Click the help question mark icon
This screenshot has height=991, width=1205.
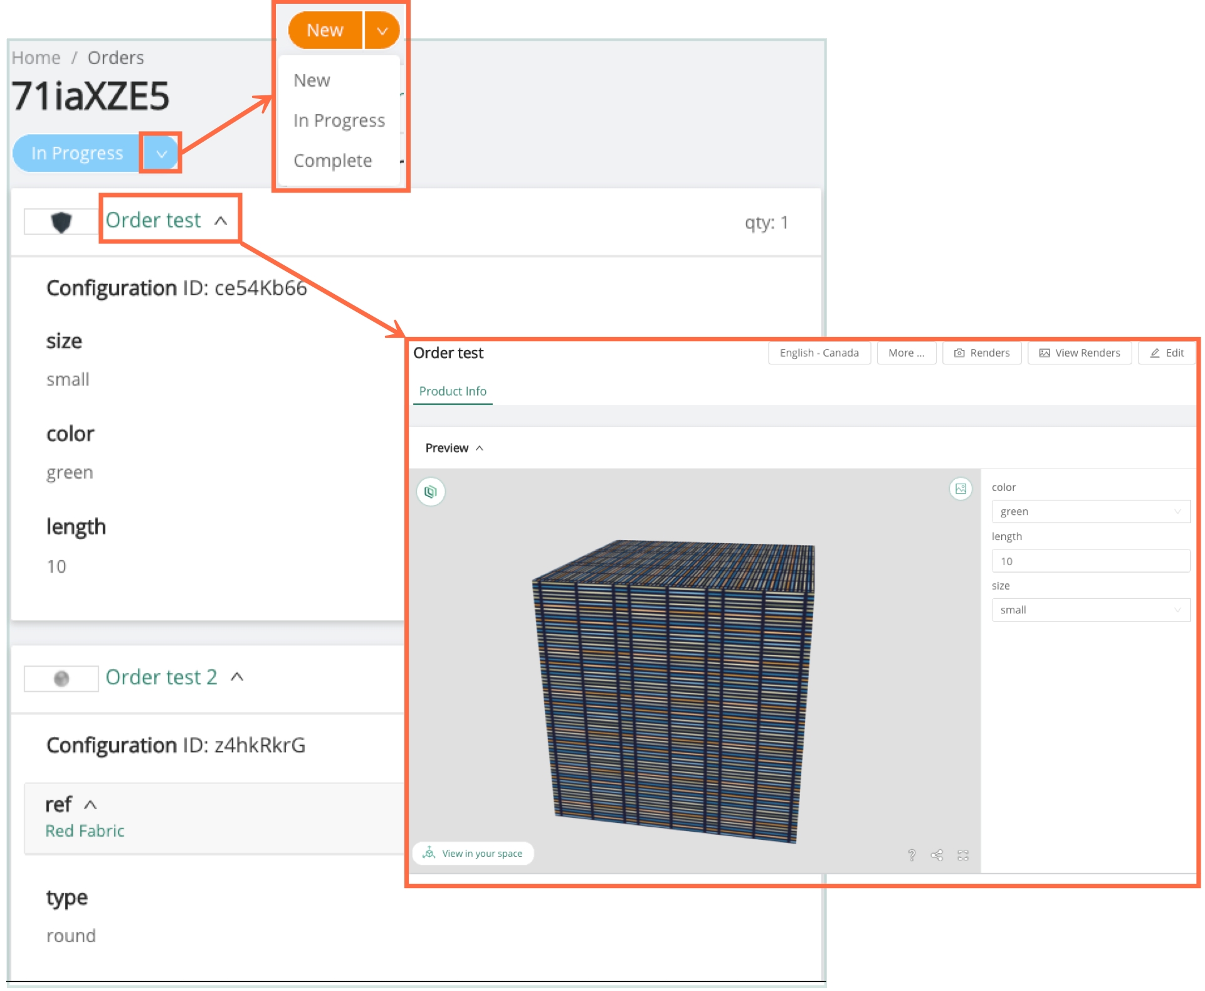(911, 855)
